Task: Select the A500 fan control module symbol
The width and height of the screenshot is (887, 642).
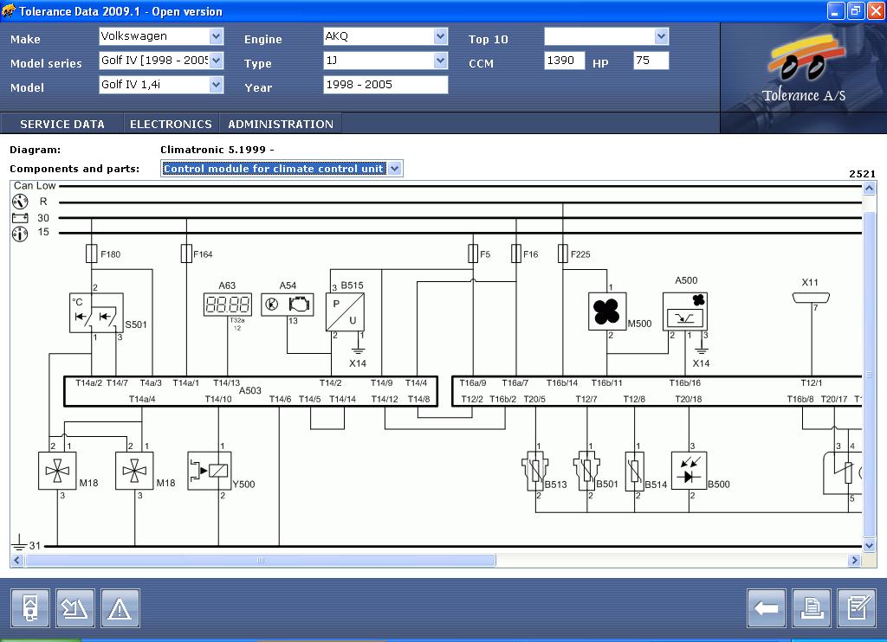Action: coord(685,311)
